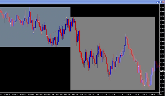Click the 1.38140 price axis label

(x=162, y=46)
